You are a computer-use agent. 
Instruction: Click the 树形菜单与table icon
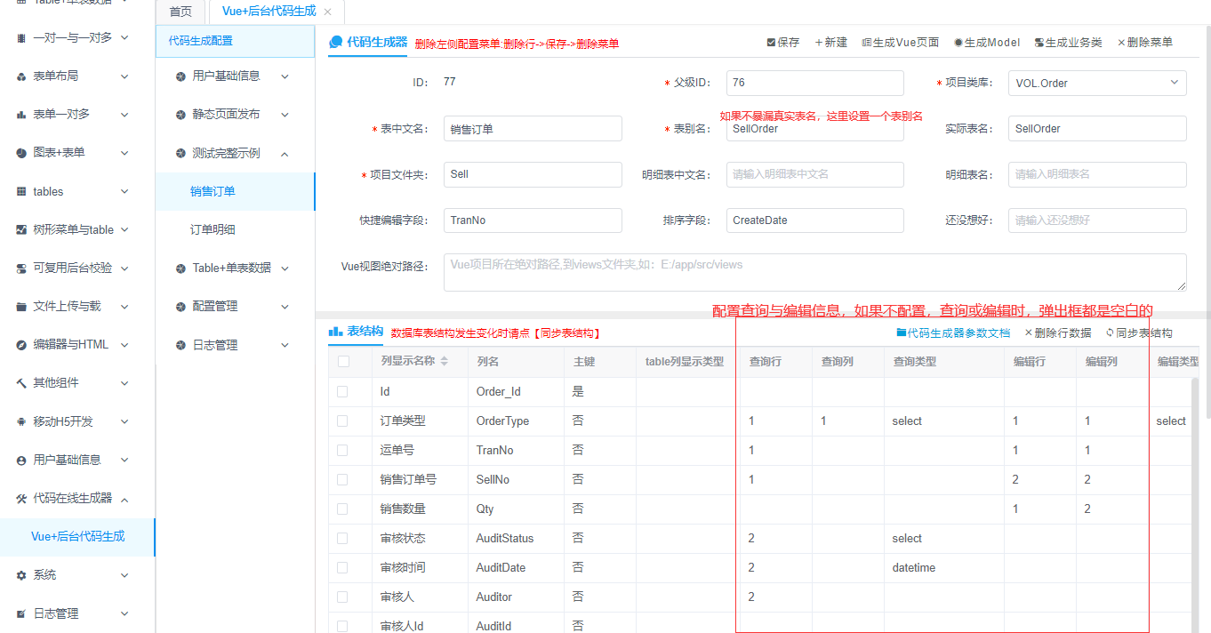point(21,229)
